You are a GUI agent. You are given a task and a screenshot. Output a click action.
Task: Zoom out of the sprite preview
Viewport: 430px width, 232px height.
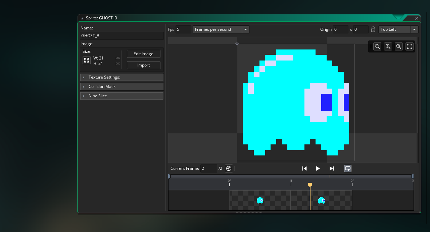tap(377, 47)
